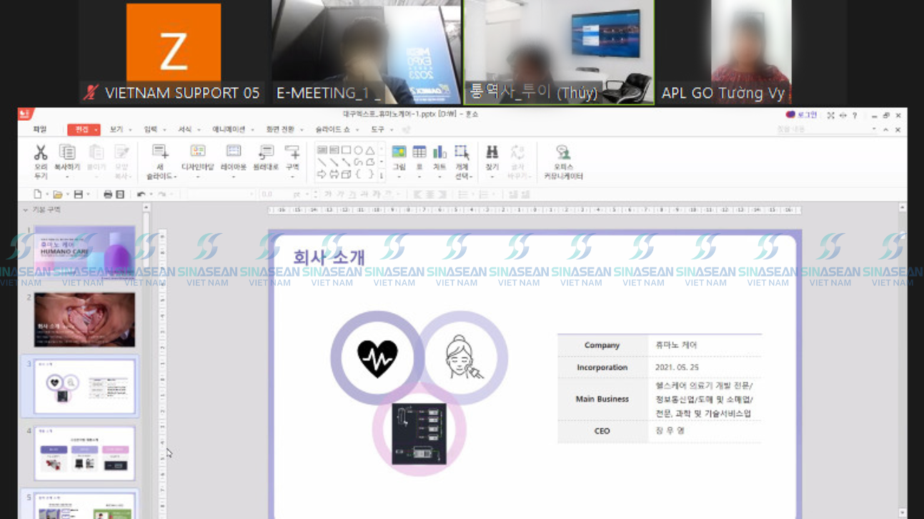The height and width of the screenshot is (519, 924).
Task: Open dropdown arrow under New Slide (새 슬라이드)
Action: coord(175,177)
